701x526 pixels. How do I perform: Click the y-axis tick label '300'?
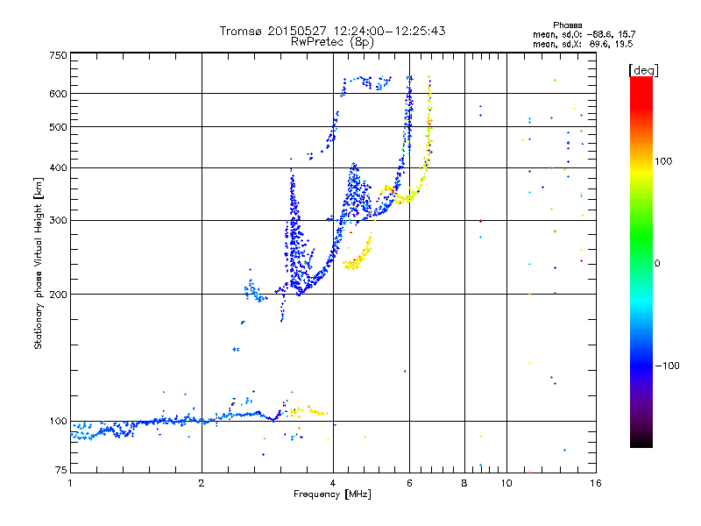pos(59,221)
